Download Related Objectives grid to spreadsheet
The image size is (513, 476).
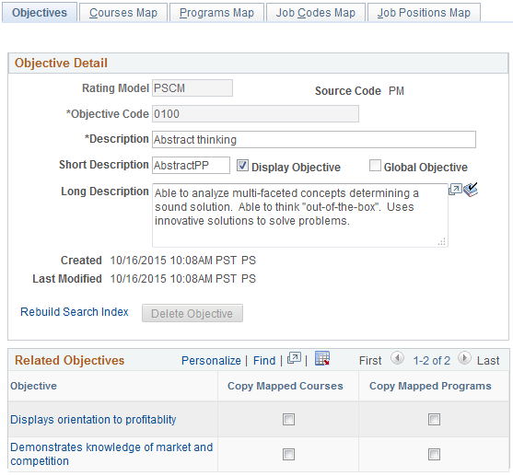322,358
